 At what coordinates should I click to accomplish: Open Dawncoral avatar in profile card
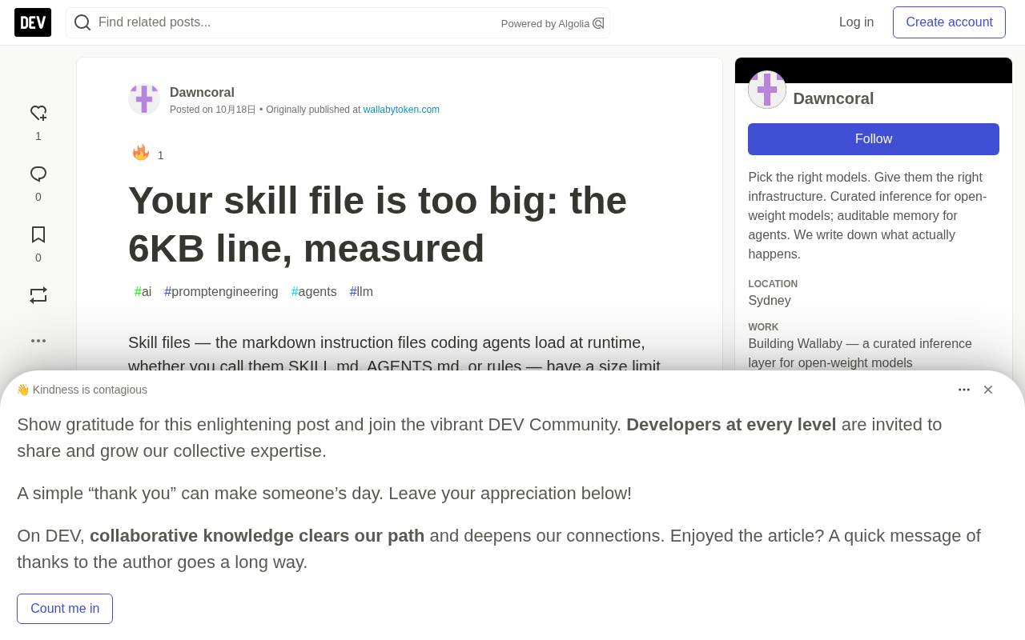767,90
